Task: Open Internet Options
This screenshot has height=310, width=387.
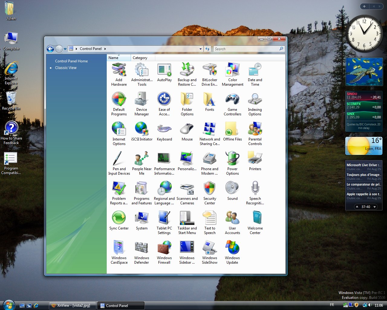Action: (119, 134)
